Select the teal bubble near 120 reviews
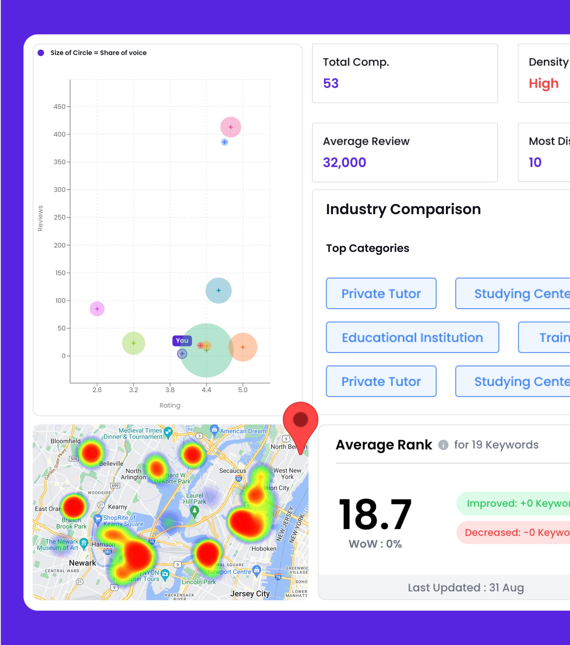 [218, 290]
